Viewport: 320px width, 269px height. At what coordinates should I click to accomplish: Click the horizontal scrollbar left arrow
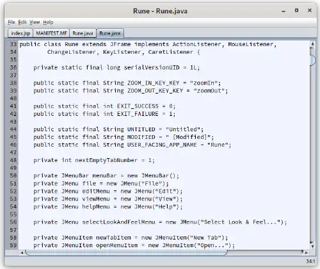click(x=22, y=253)
